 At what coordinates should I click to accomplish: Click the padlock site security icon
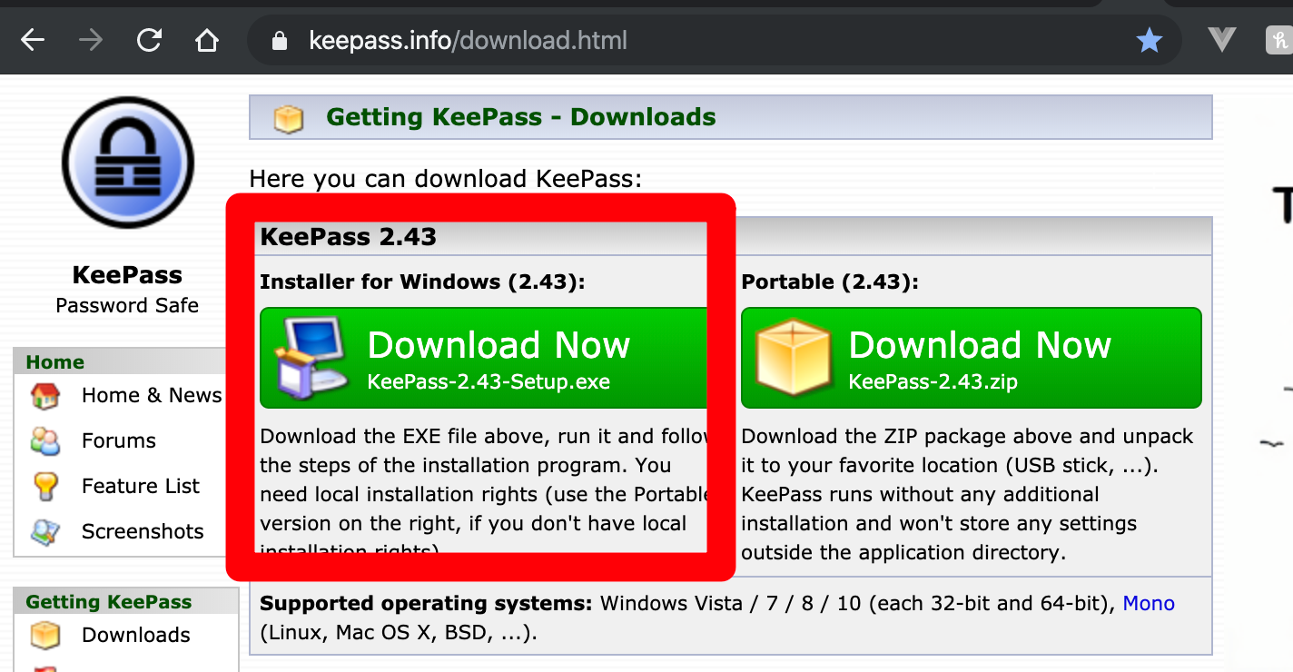(280, 41)
